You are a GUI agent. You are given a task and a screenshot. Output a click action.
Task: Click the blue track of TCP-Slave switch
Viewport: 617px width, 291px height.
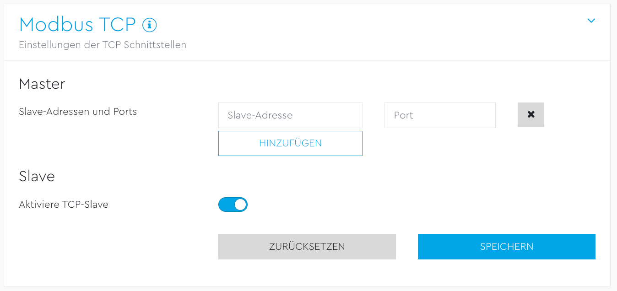(226, 205)
